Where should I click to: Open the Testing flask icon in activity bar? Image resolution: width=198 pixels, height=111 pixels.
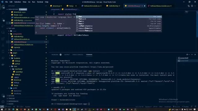(3, 45)
